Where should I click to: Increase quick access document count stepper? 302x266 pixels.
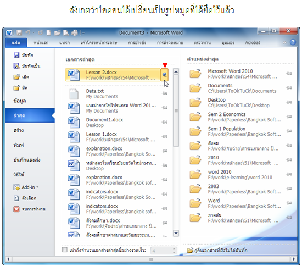[x=174, y=248]
